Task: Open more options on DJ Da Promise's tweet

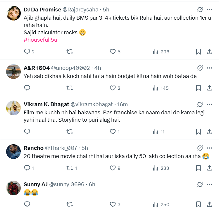Action: point(210,10)
